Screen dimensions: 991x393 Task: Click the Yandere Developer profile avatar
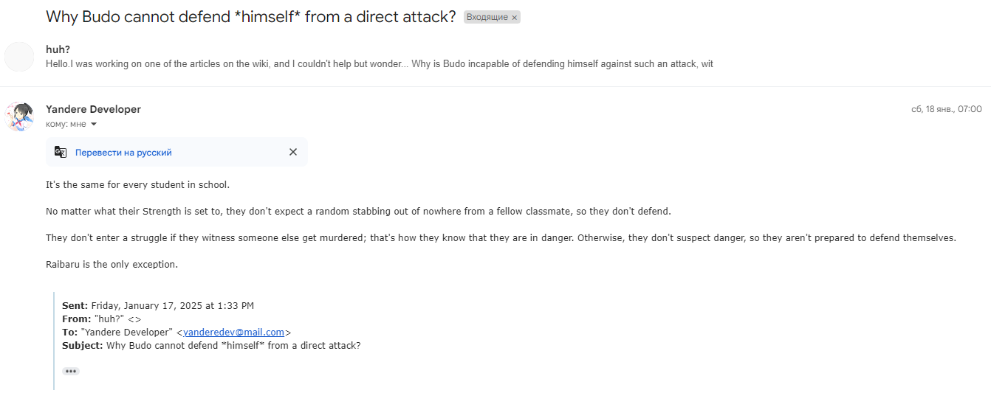19,116
